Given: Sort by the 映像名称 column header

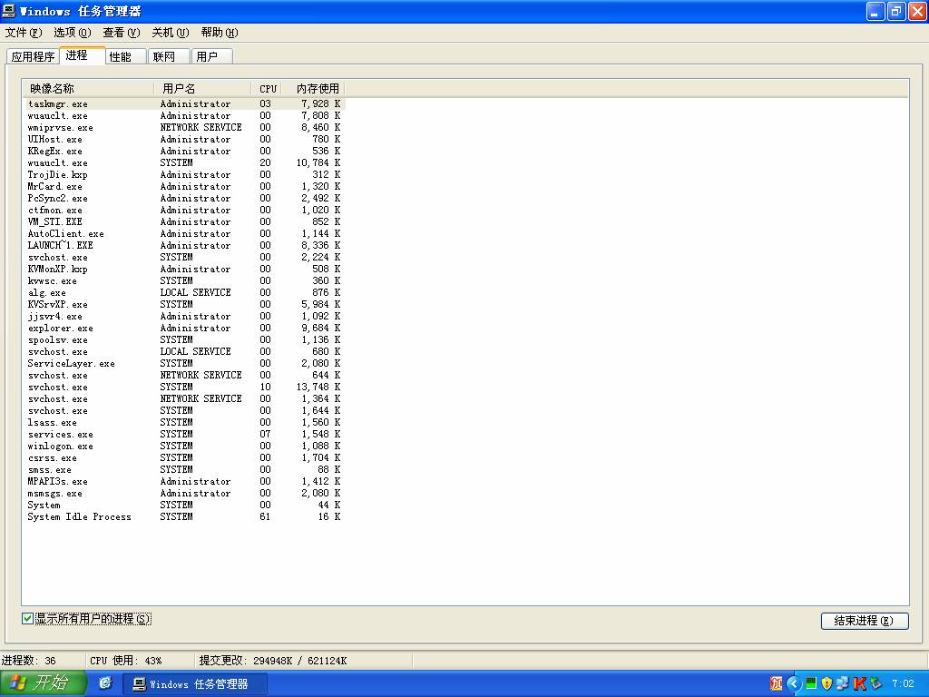Looking at the screenshot, I should pos(88,88).
